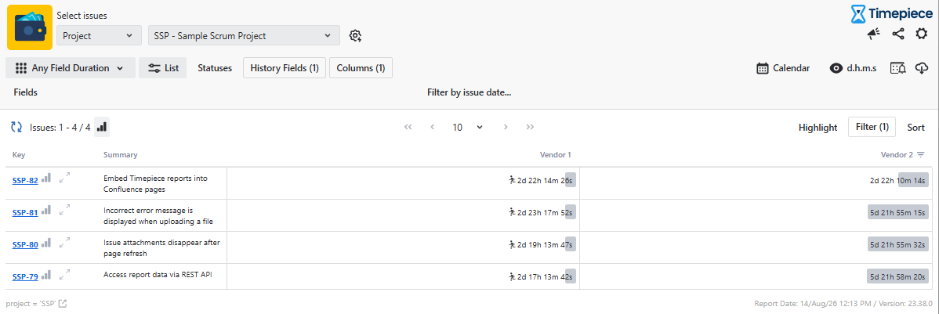Open the Any Field Duration report dropdown
This screenshot has height=314, width=939.
point(71,68)
